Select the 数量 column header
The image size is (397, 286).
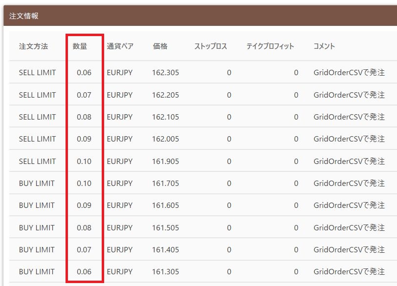pyautogui.click(x=80, y=46)
